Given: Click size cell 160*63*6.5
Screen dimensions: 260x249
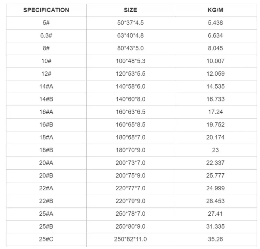Looking at the screenshot, I should [x=130, y=112].
